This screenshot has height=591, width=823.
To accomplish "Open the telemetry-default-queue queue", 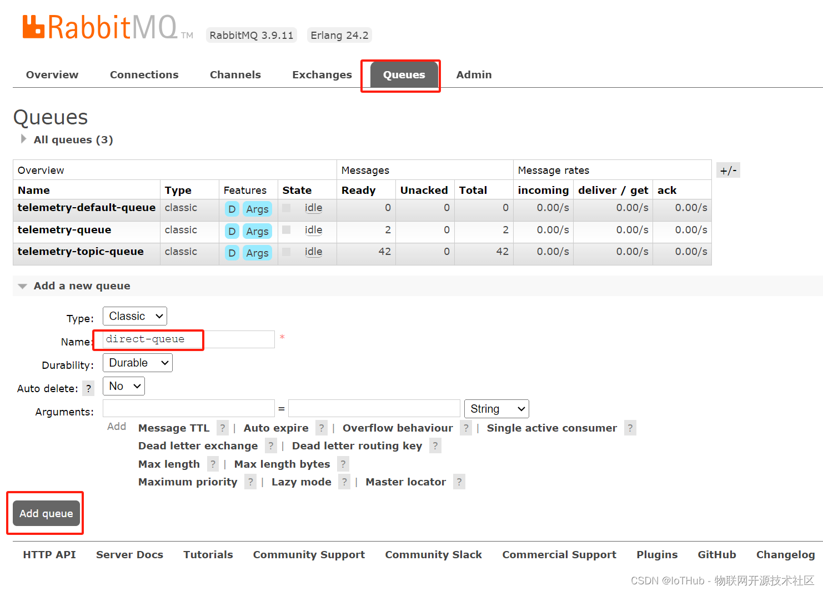I will (x=87, y=207).
